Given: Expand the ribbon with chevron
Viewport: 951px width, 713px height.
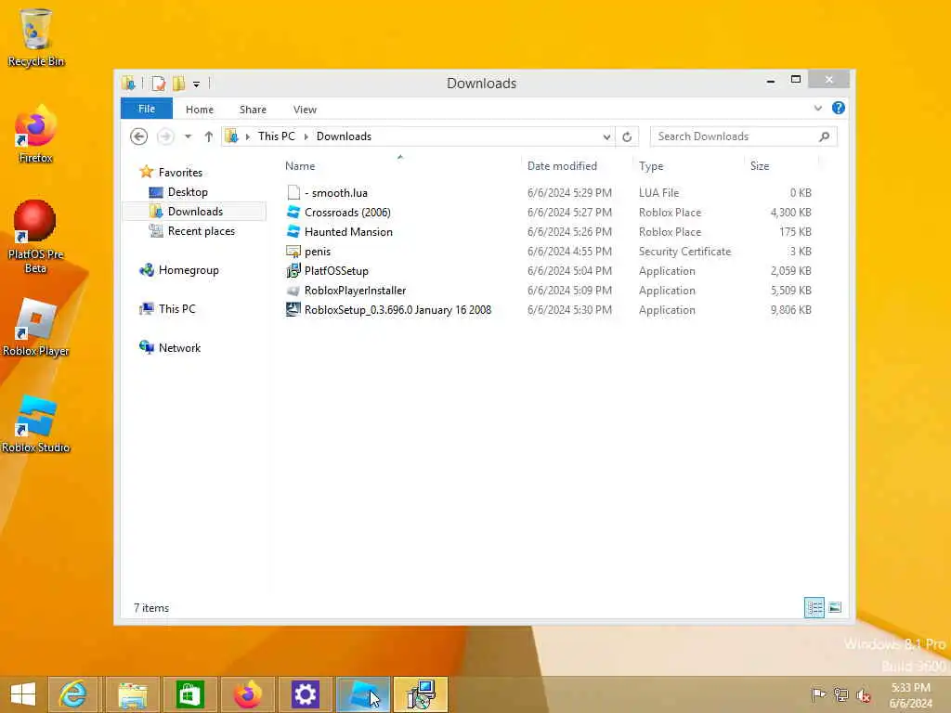Looking at the screenshot, I should click(x=818, y=108).
